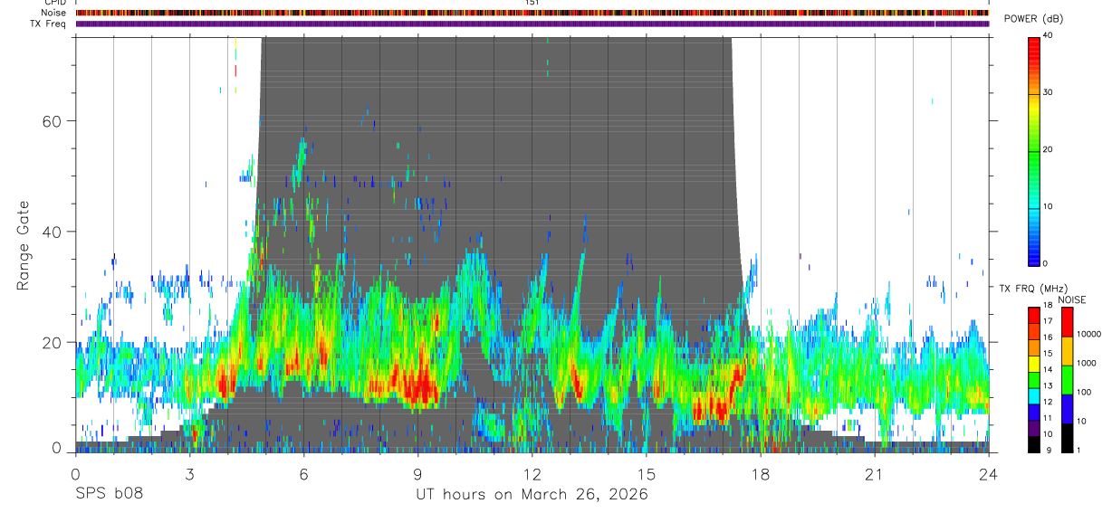The image size is (1112, 513).
Task: Select the "UT hours on March 26, 2026" caption
Action: [x=532, y=494]
